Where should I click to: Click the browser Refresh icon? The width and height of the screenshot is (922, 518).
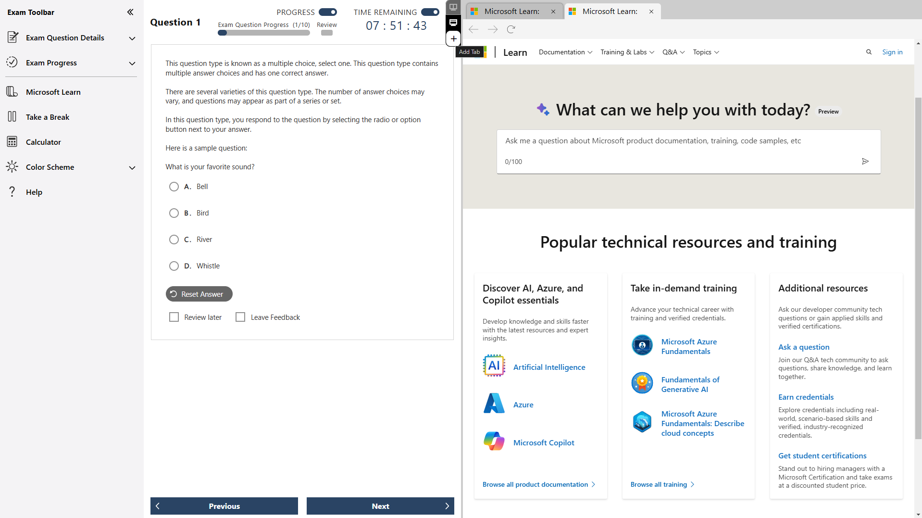point(511,29)
